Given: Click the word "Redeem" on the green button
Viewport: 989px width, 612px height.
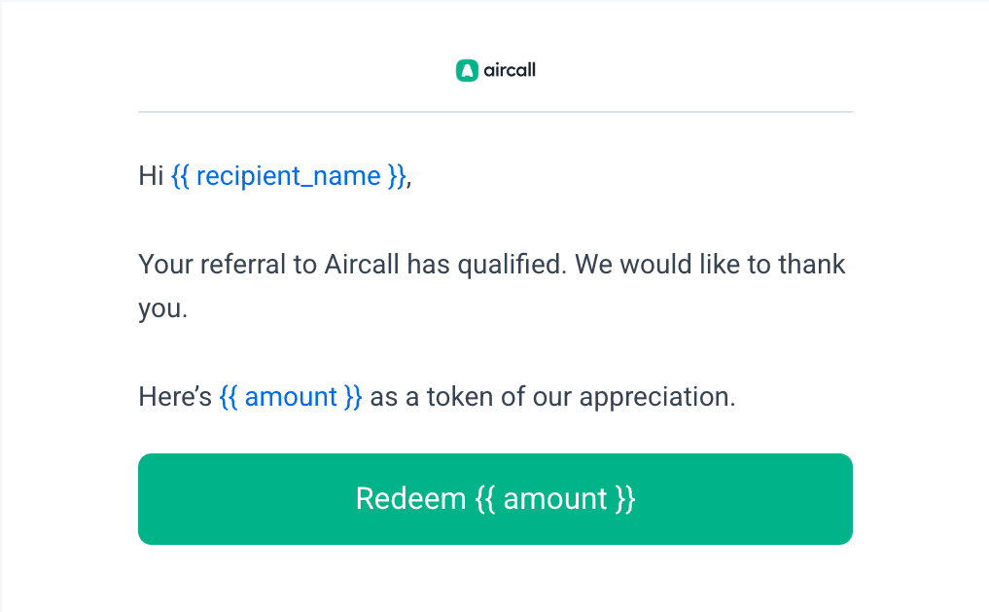Looking at the screenshot, I should point(410,498).
